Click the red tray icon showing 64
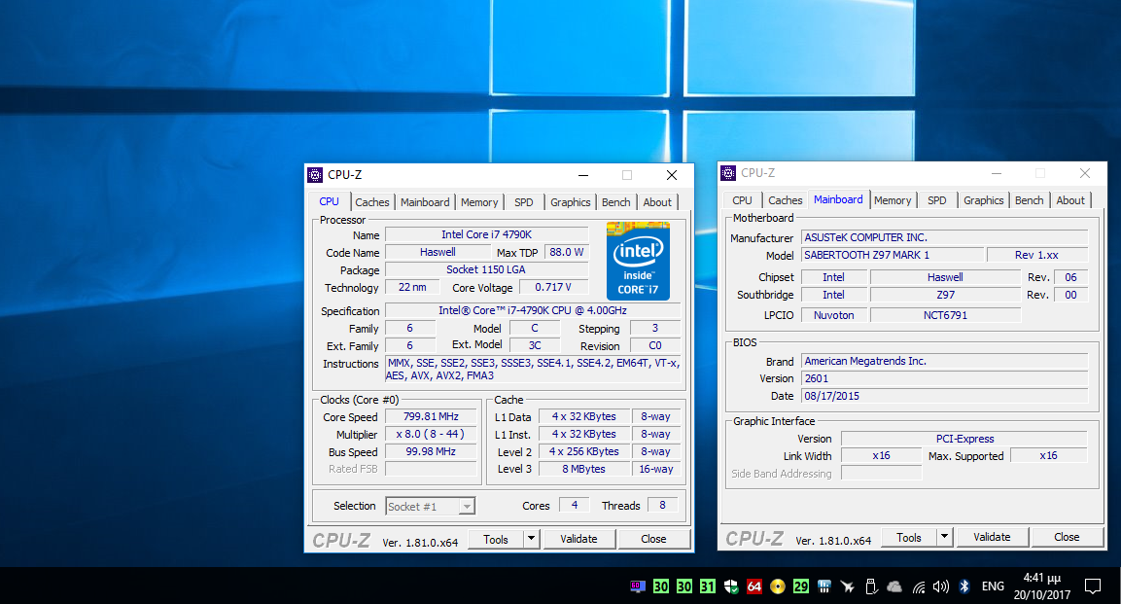1121x604 pixels. [754, 586]
